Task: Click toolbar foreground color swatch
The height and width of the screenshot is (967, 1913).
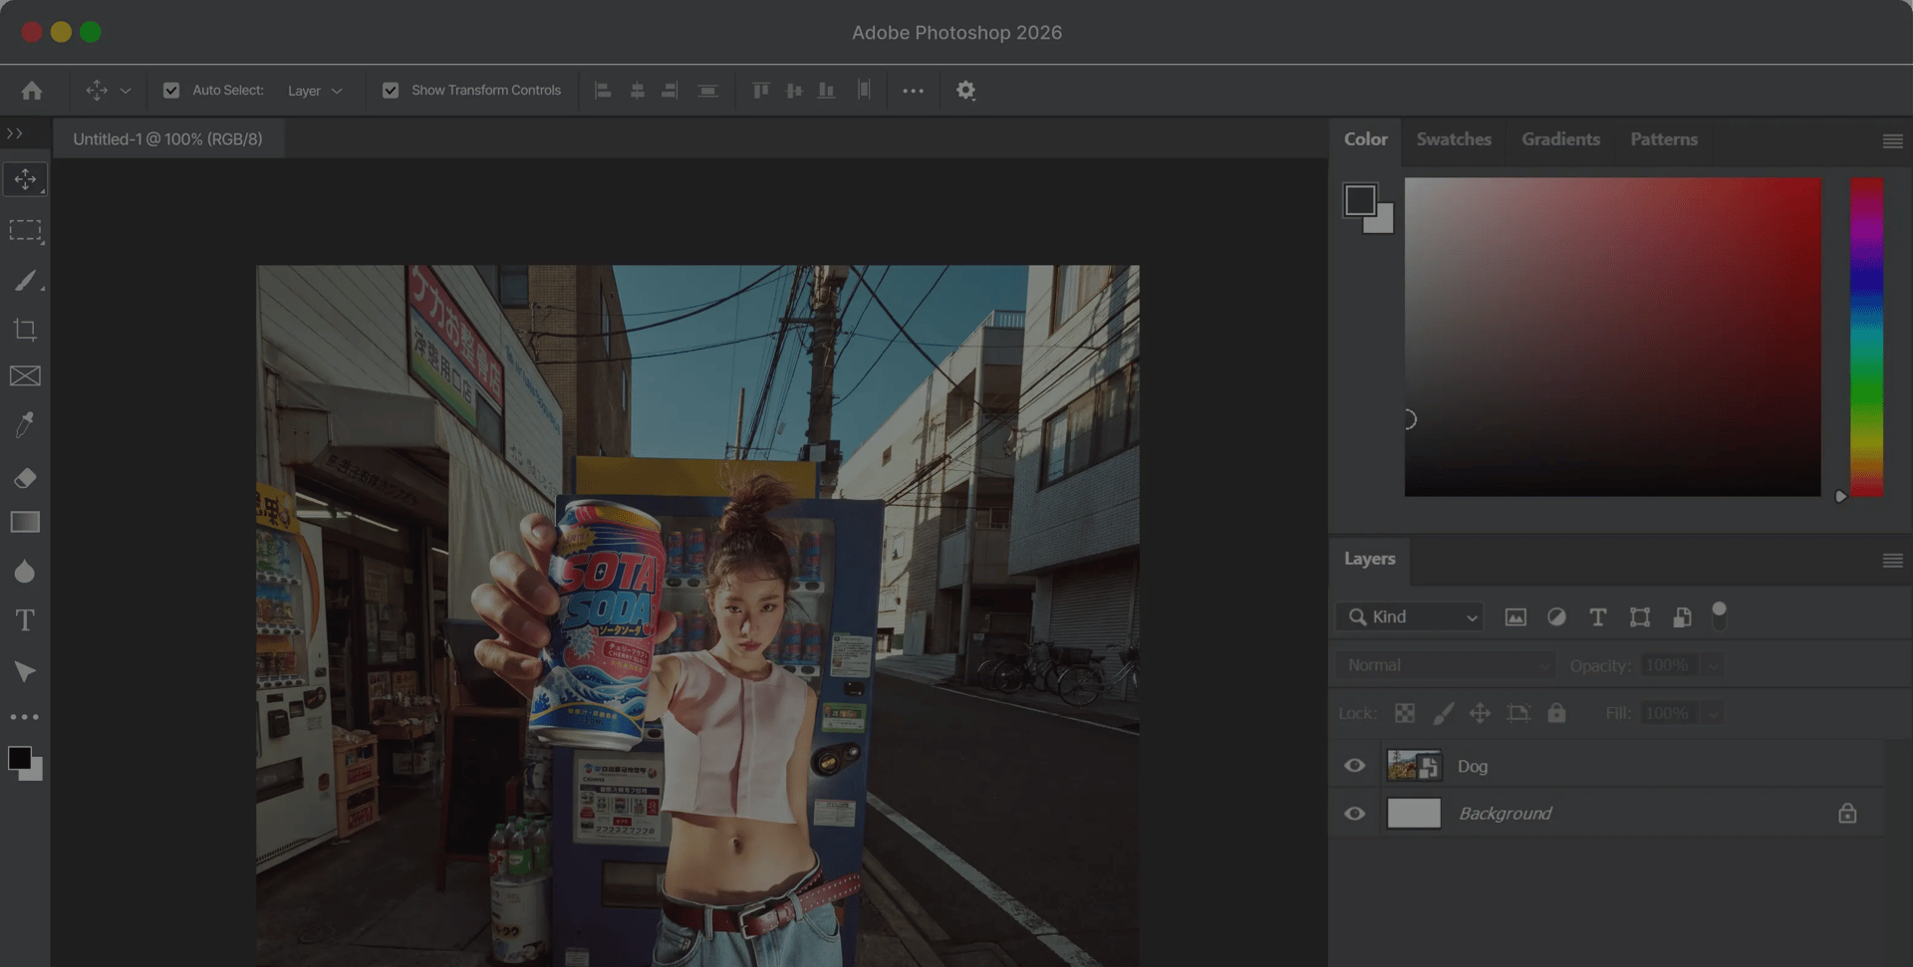Action: coord(19,758)
